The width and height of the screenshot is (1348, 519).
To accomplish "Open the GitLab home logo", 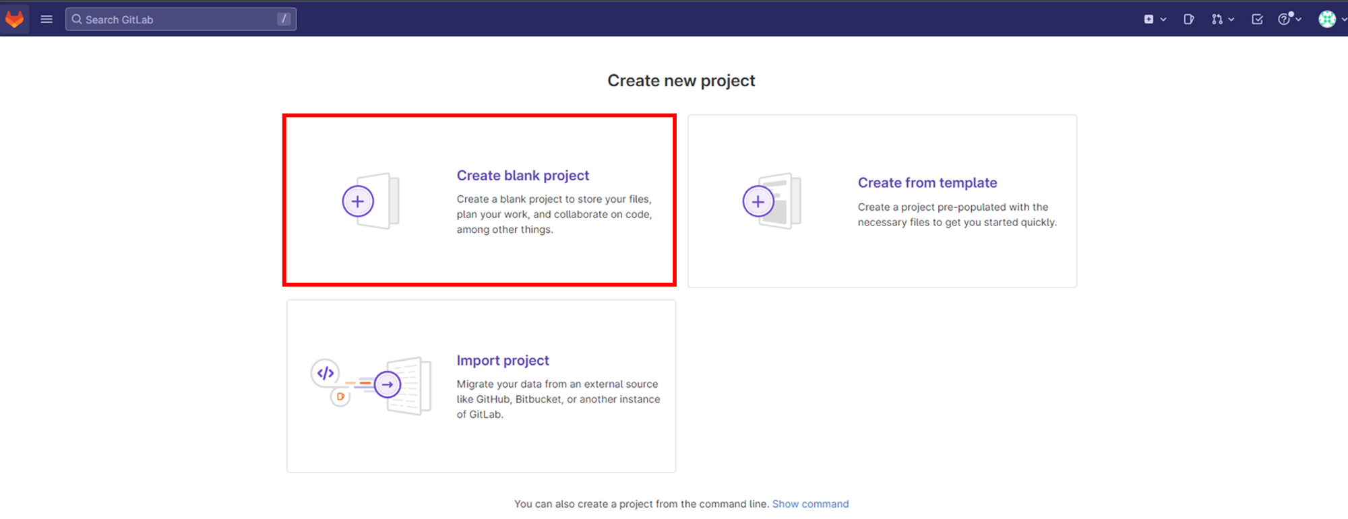I will pos(14,19).
